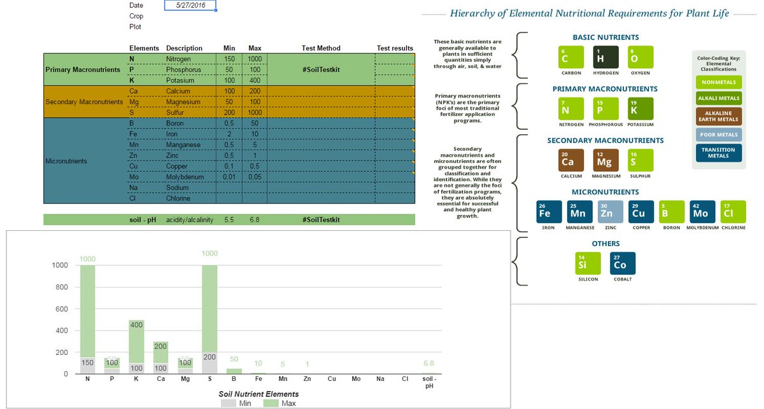The width and height of the screenshot is (764, 409).
Task: Select the Zinc (Zn) element tile
Action: pos(610,212)
